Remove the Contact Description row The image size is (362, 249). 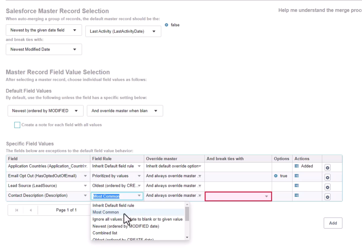tap(327, 197)
